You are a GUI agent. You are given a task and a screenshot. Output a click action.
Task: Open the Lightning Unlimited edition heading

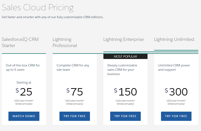coord(174,39)
